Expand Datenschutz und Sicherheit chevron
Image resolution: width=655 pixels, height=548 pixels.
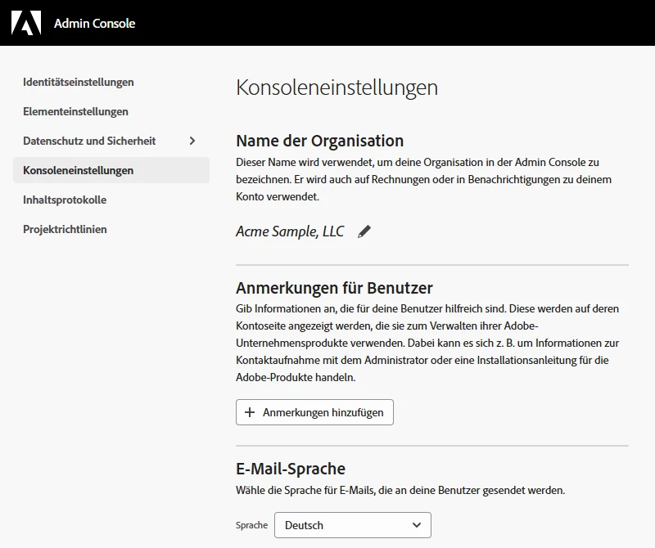tap(192, 141)
